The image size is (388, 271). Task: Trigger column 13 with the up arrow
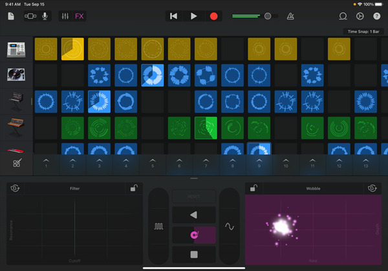[x=365, y=163]
